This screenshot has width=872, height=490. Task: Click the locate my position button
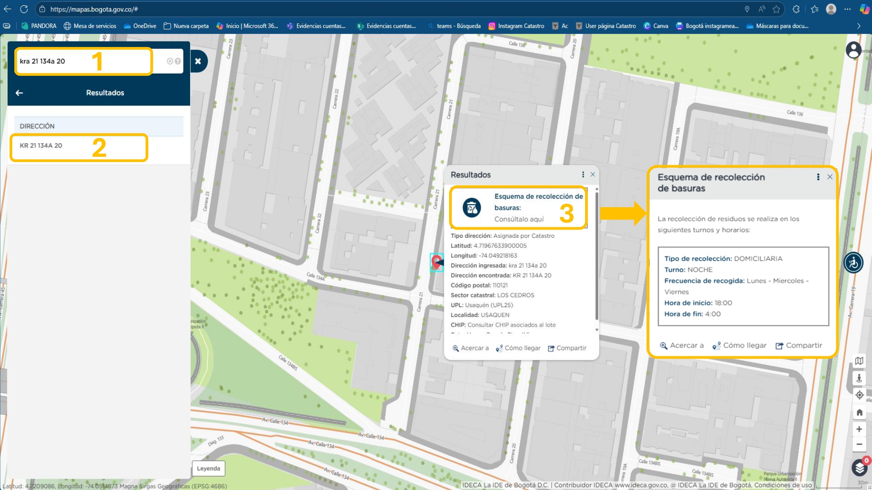(x=859, y=395)
